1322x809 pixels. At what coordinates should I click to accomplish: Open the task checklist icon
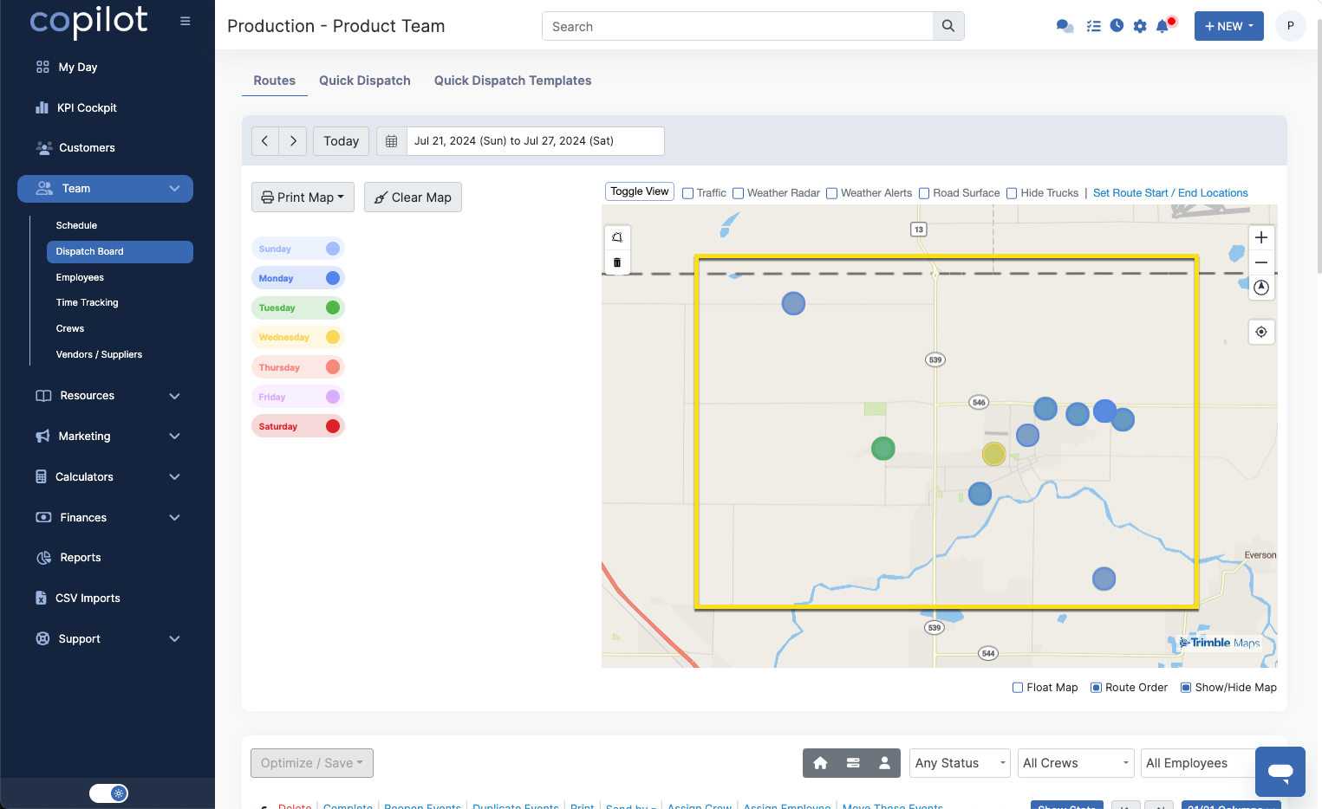(x=1093, y=26)
